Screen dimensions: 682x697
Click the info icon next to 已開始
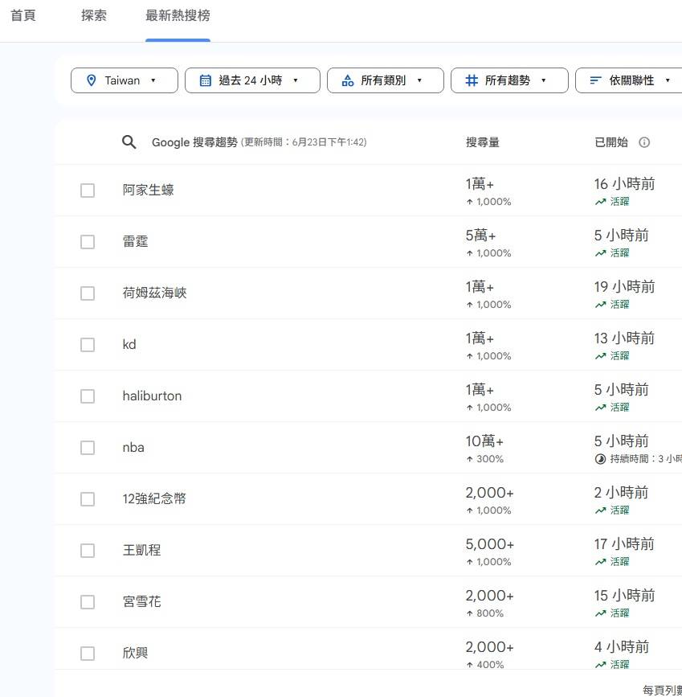(644, 142)
